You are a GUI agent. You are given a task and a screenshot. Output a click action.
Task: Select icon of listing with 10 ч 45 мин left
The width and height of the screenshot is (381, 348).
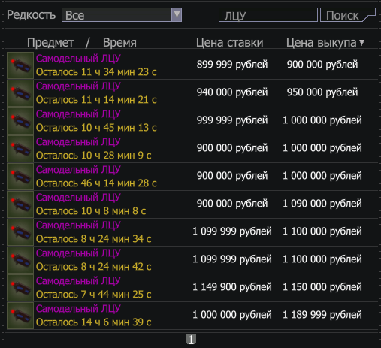point(20,121)
